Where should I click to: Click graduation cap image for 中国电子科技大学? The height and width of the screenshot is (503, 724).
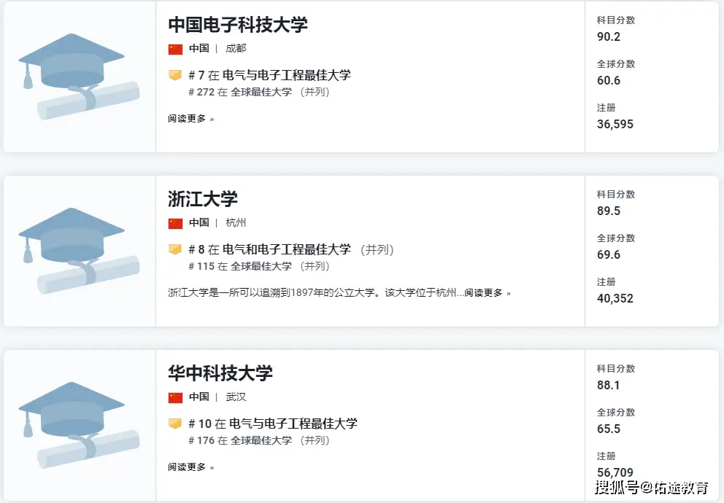79,77
